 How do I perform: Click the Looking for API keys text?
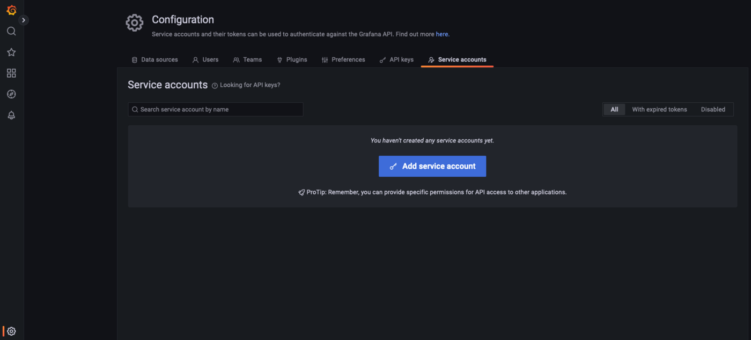click(x=249, y=85)
